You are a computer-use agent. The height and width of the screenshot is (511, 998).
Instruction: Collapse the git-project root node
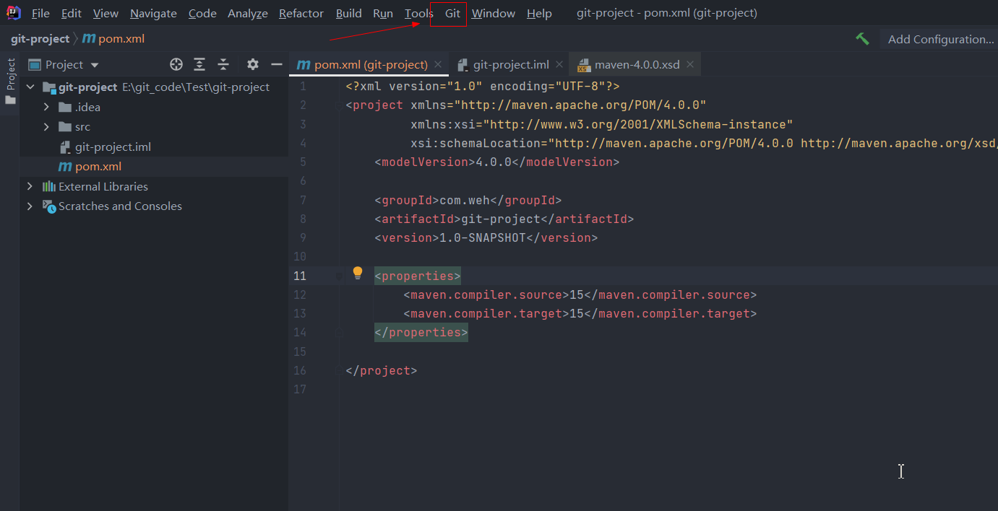pos(30,87)
